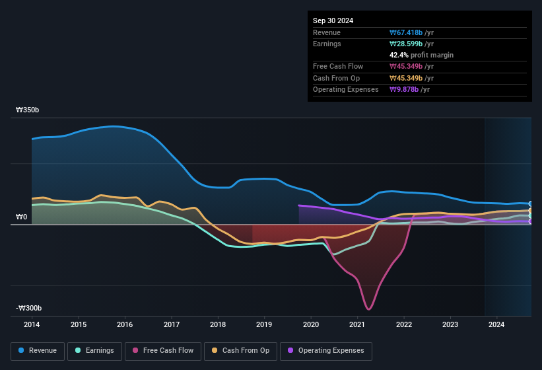Viewport: 542px width, 370px height.
Task: Click the 2022 x-axis label
Action: tap(404, 324)
